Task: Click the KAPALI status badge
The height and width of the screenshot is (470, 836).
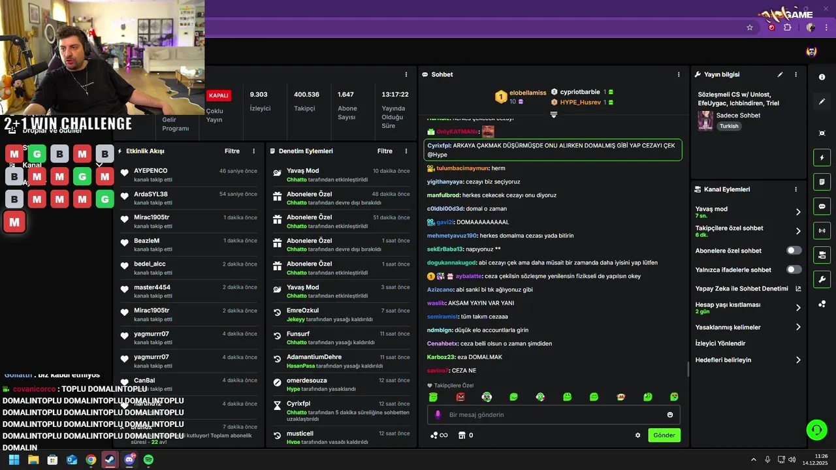Action: pos(218,95)
